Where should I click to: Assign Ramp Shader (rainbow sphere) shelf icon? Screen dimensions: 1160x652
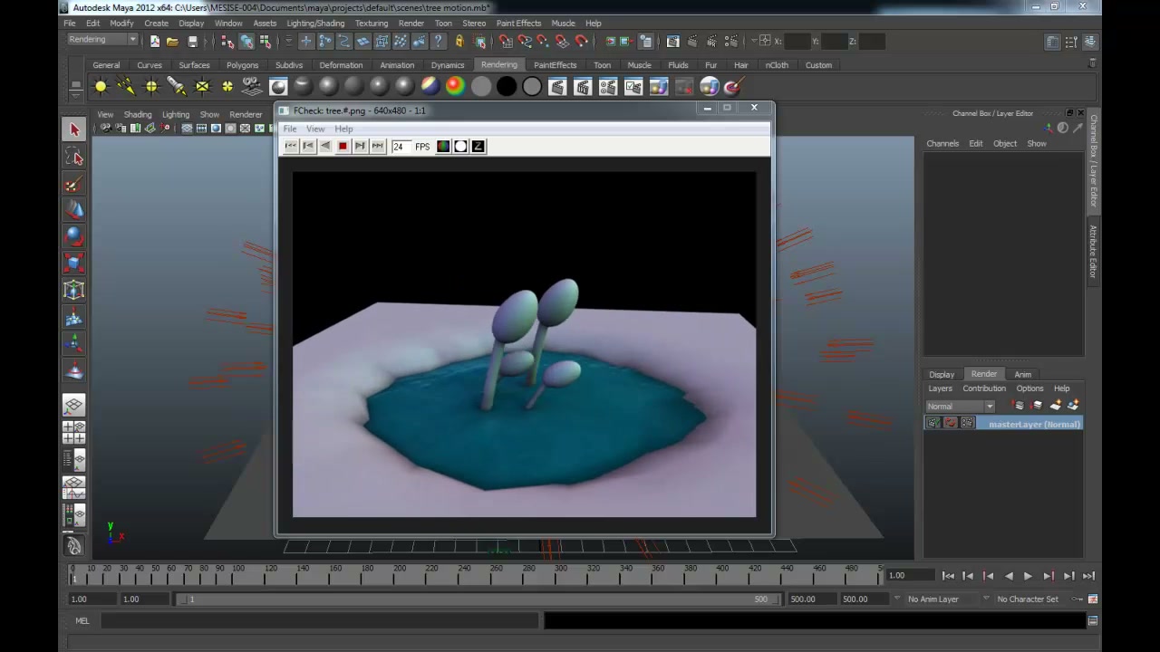pos(455,87)
